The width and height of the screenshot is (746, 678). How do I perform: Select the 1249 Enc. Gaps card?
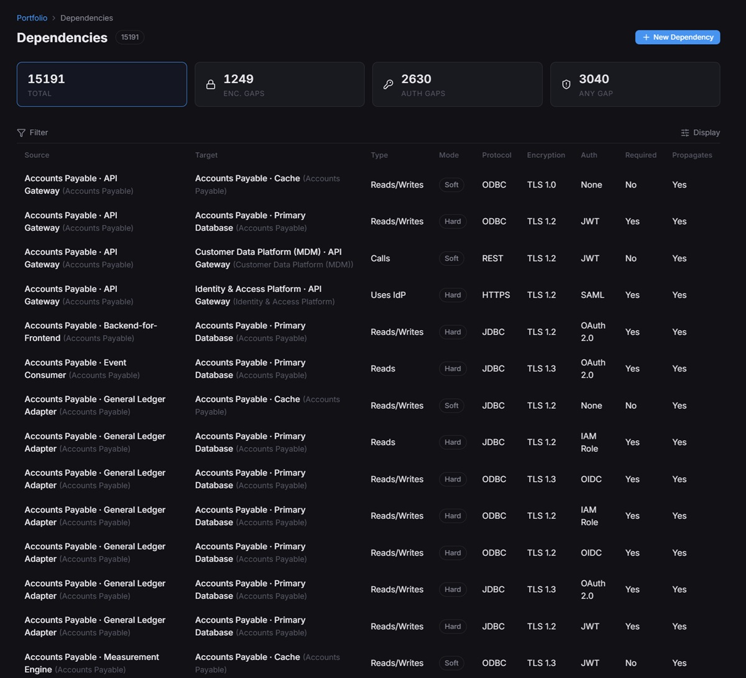coord(280,85)
